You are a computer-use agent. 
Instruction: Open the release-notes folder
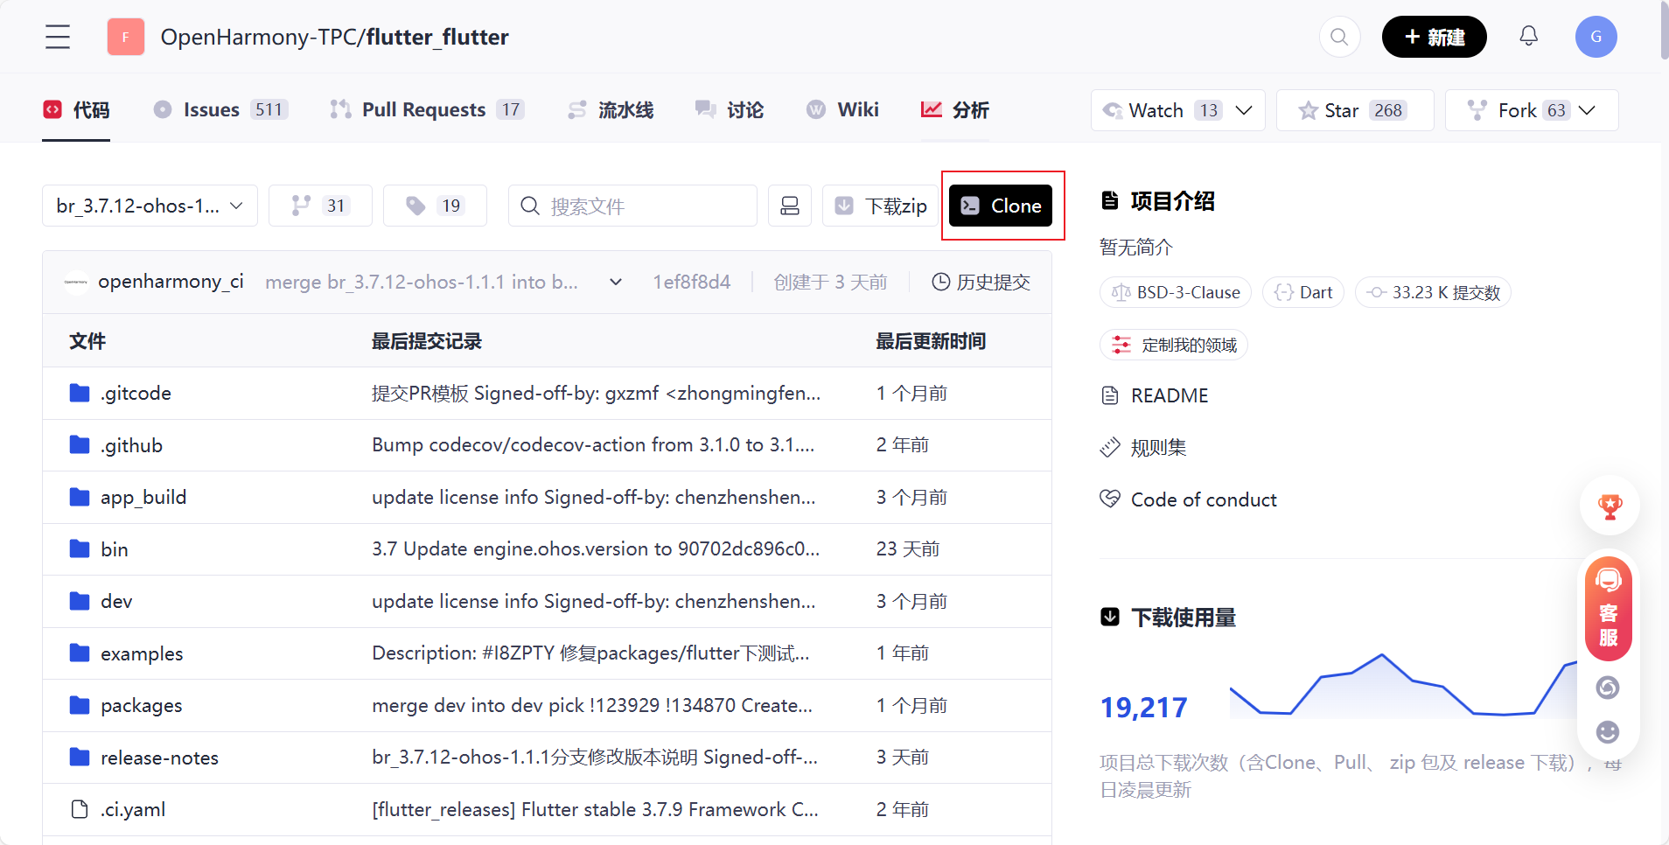(159, 758)
